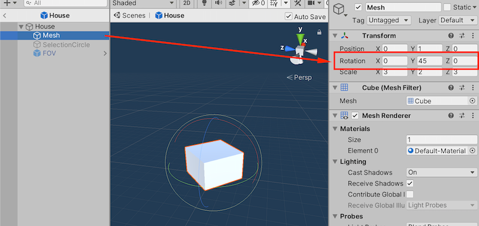Click the House breadcrumb in scene view

pos(170,16)
